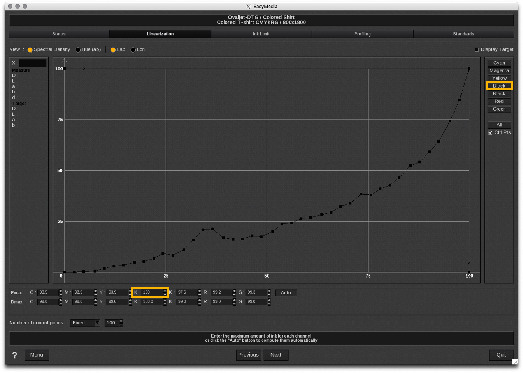This screenshot has height=373, width=523.
Task: Open the Profiling tab
Action: (362, 34)
